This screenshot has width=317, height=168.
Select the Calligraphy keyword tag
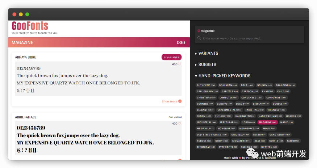(x=207, y=91)
